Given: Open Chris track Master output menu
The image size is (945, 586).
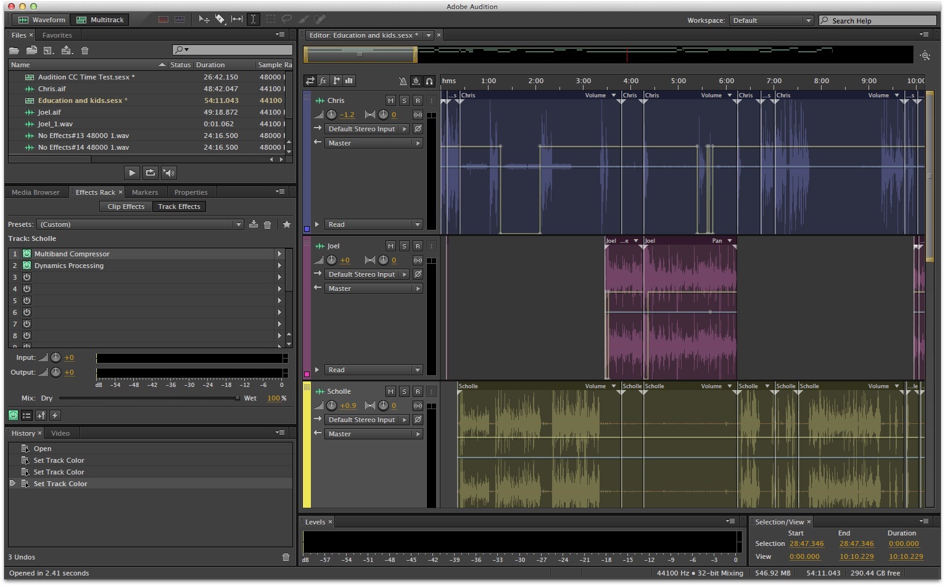Looking at the screenshot, I should (x=374, y=143).
